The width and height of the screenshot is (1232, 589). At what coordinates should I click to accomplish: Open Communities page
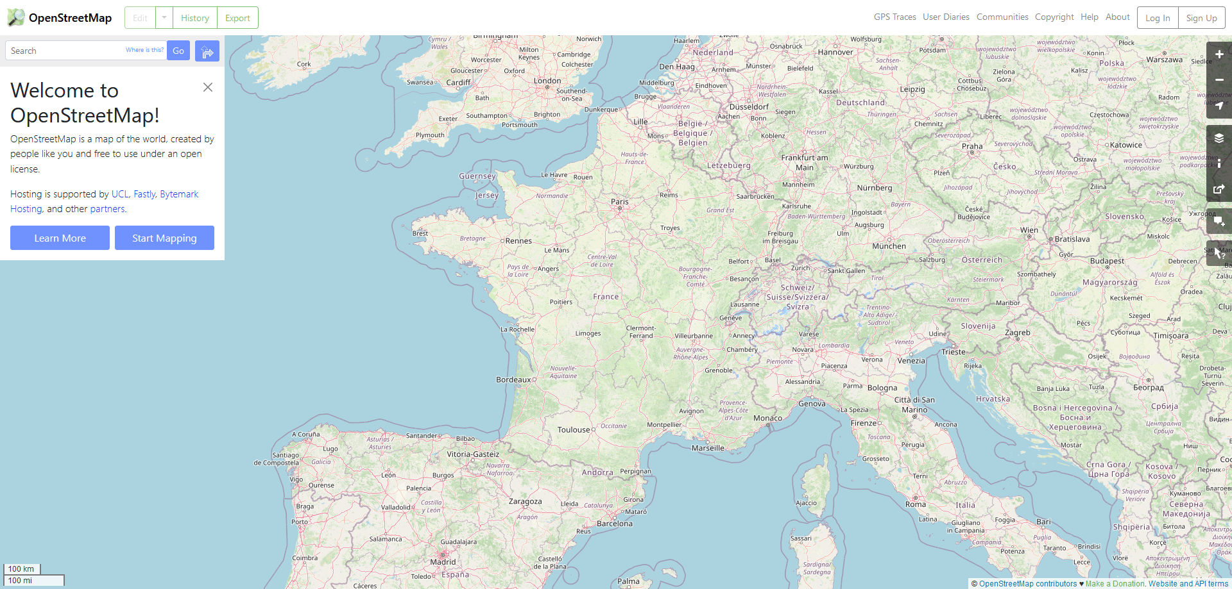click(x=1002, y=17)
